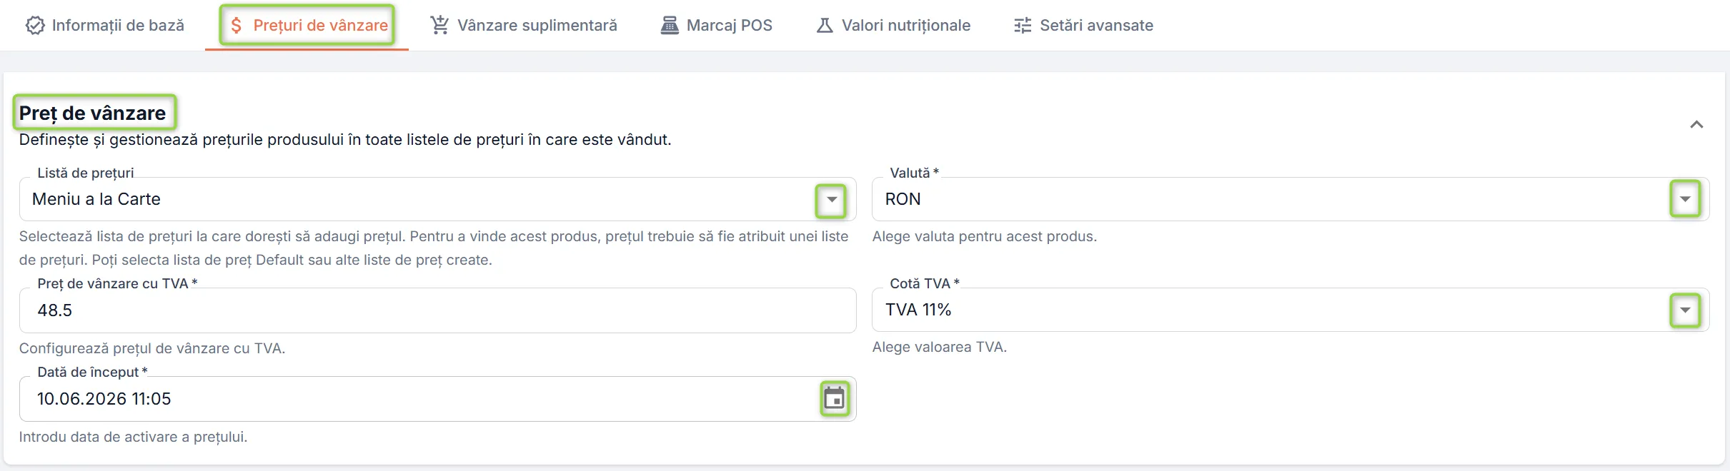Open the Informații de bază tab
1730x471 pixels.
point(105,26)
